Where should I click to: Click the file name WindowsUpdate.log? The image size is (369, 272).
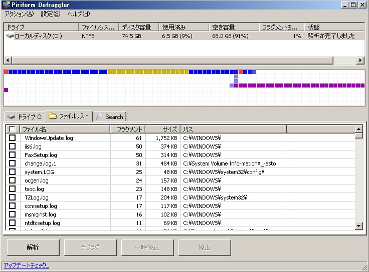pos(49,138)
